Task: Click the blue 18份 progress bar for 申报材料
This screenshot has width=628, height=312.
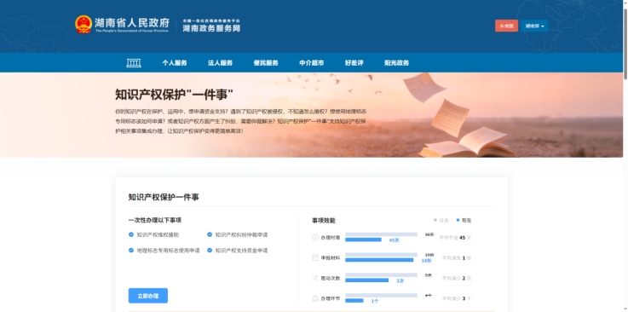Action: pyautogui.click(x=379, y=260)
